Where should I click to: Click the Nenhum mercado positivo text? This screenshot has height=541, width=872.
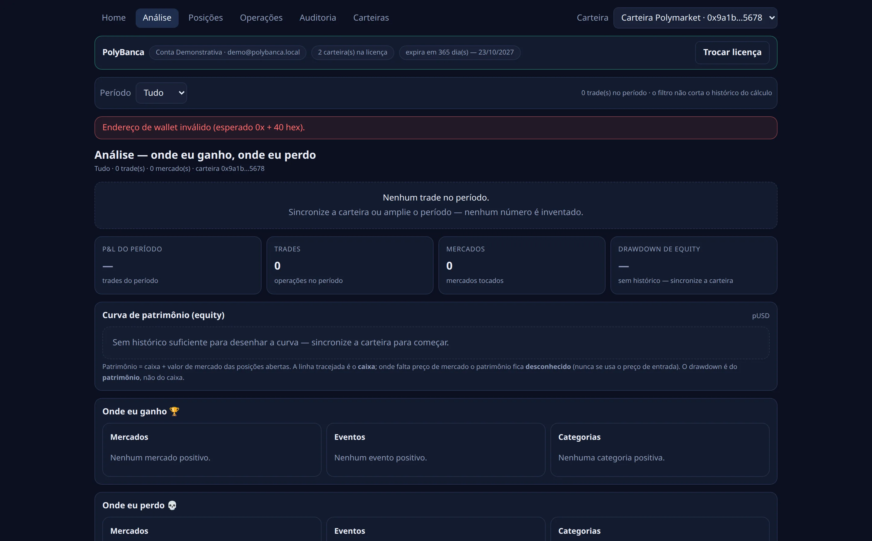pyautogui.click(x=160, y=458)
